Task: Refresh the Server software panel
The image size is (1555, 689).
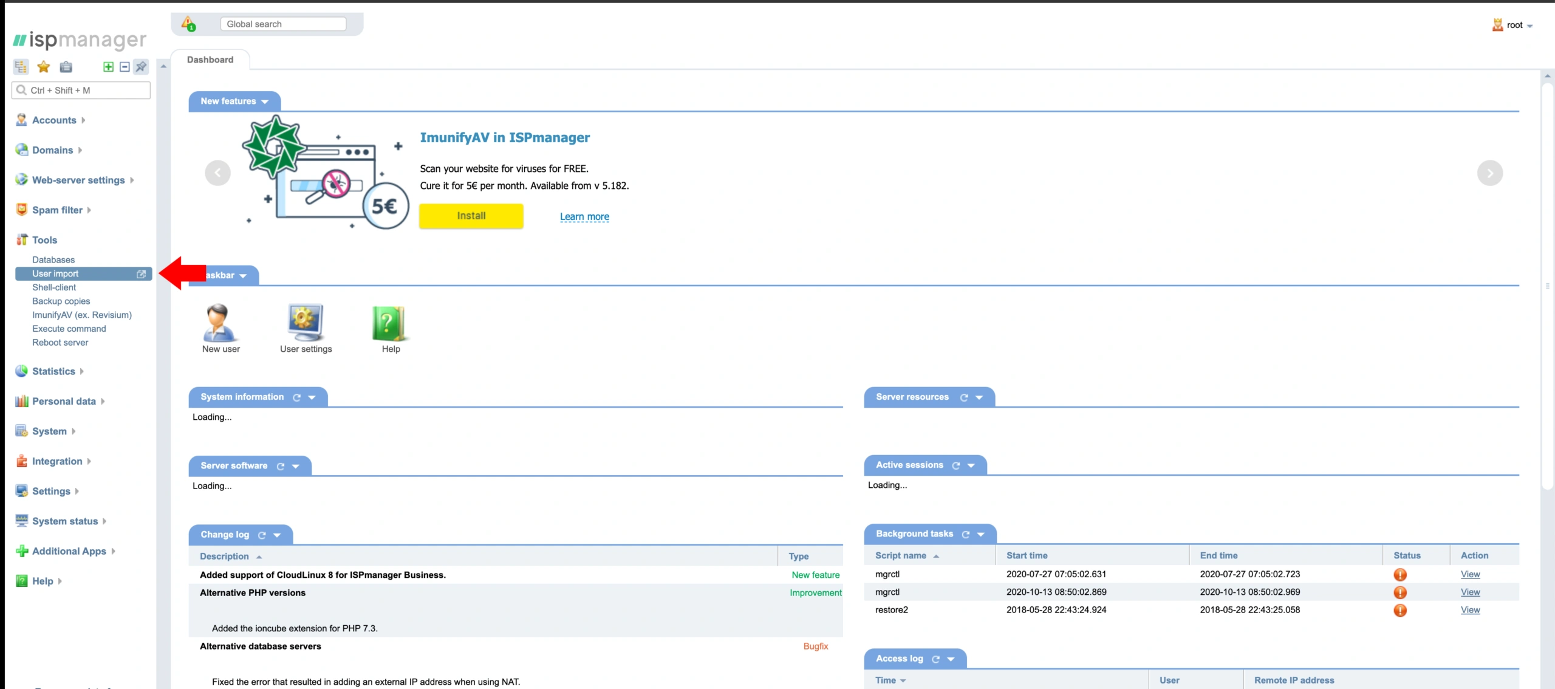Action: pos(281,466)
